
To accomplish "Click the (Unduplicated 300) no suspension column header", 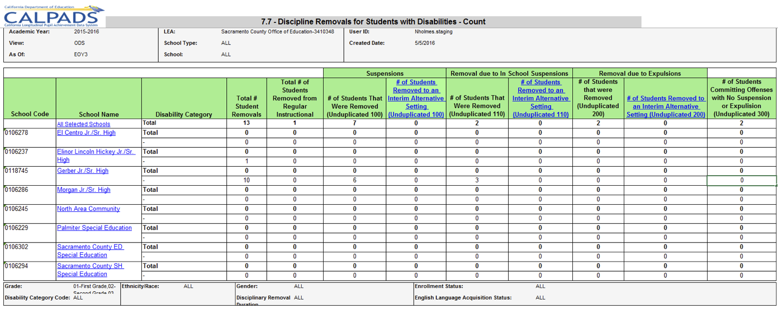I will (742, 98).
